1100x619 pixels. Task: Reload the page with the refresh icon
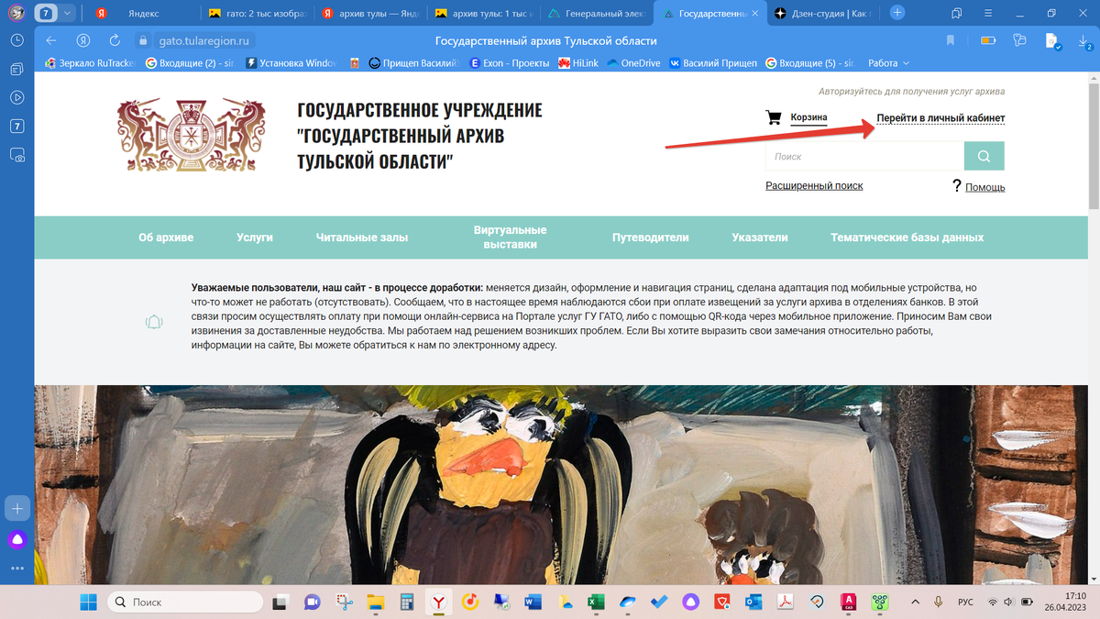click(x=113, y=40)
